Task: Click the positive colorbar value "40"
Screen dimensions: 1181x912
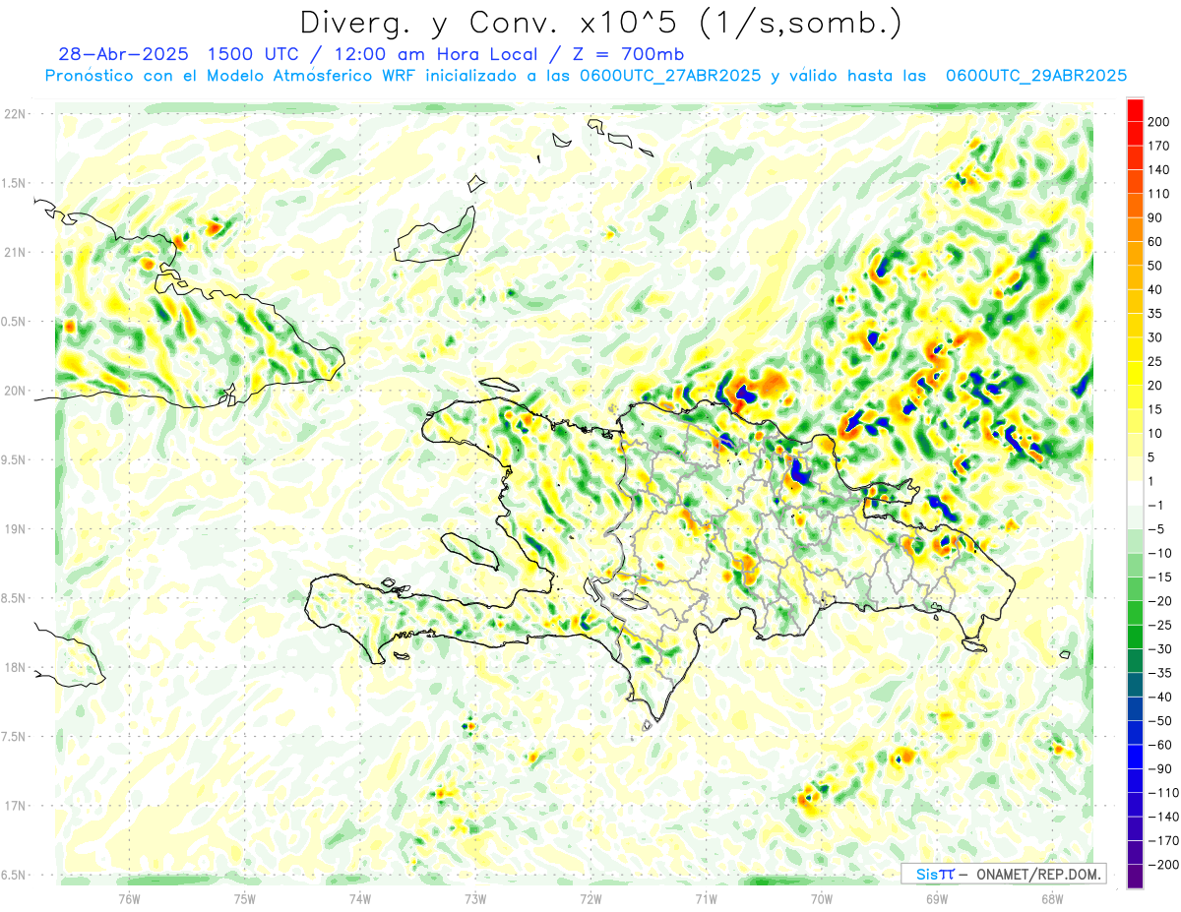Action: click(1155, 290)
